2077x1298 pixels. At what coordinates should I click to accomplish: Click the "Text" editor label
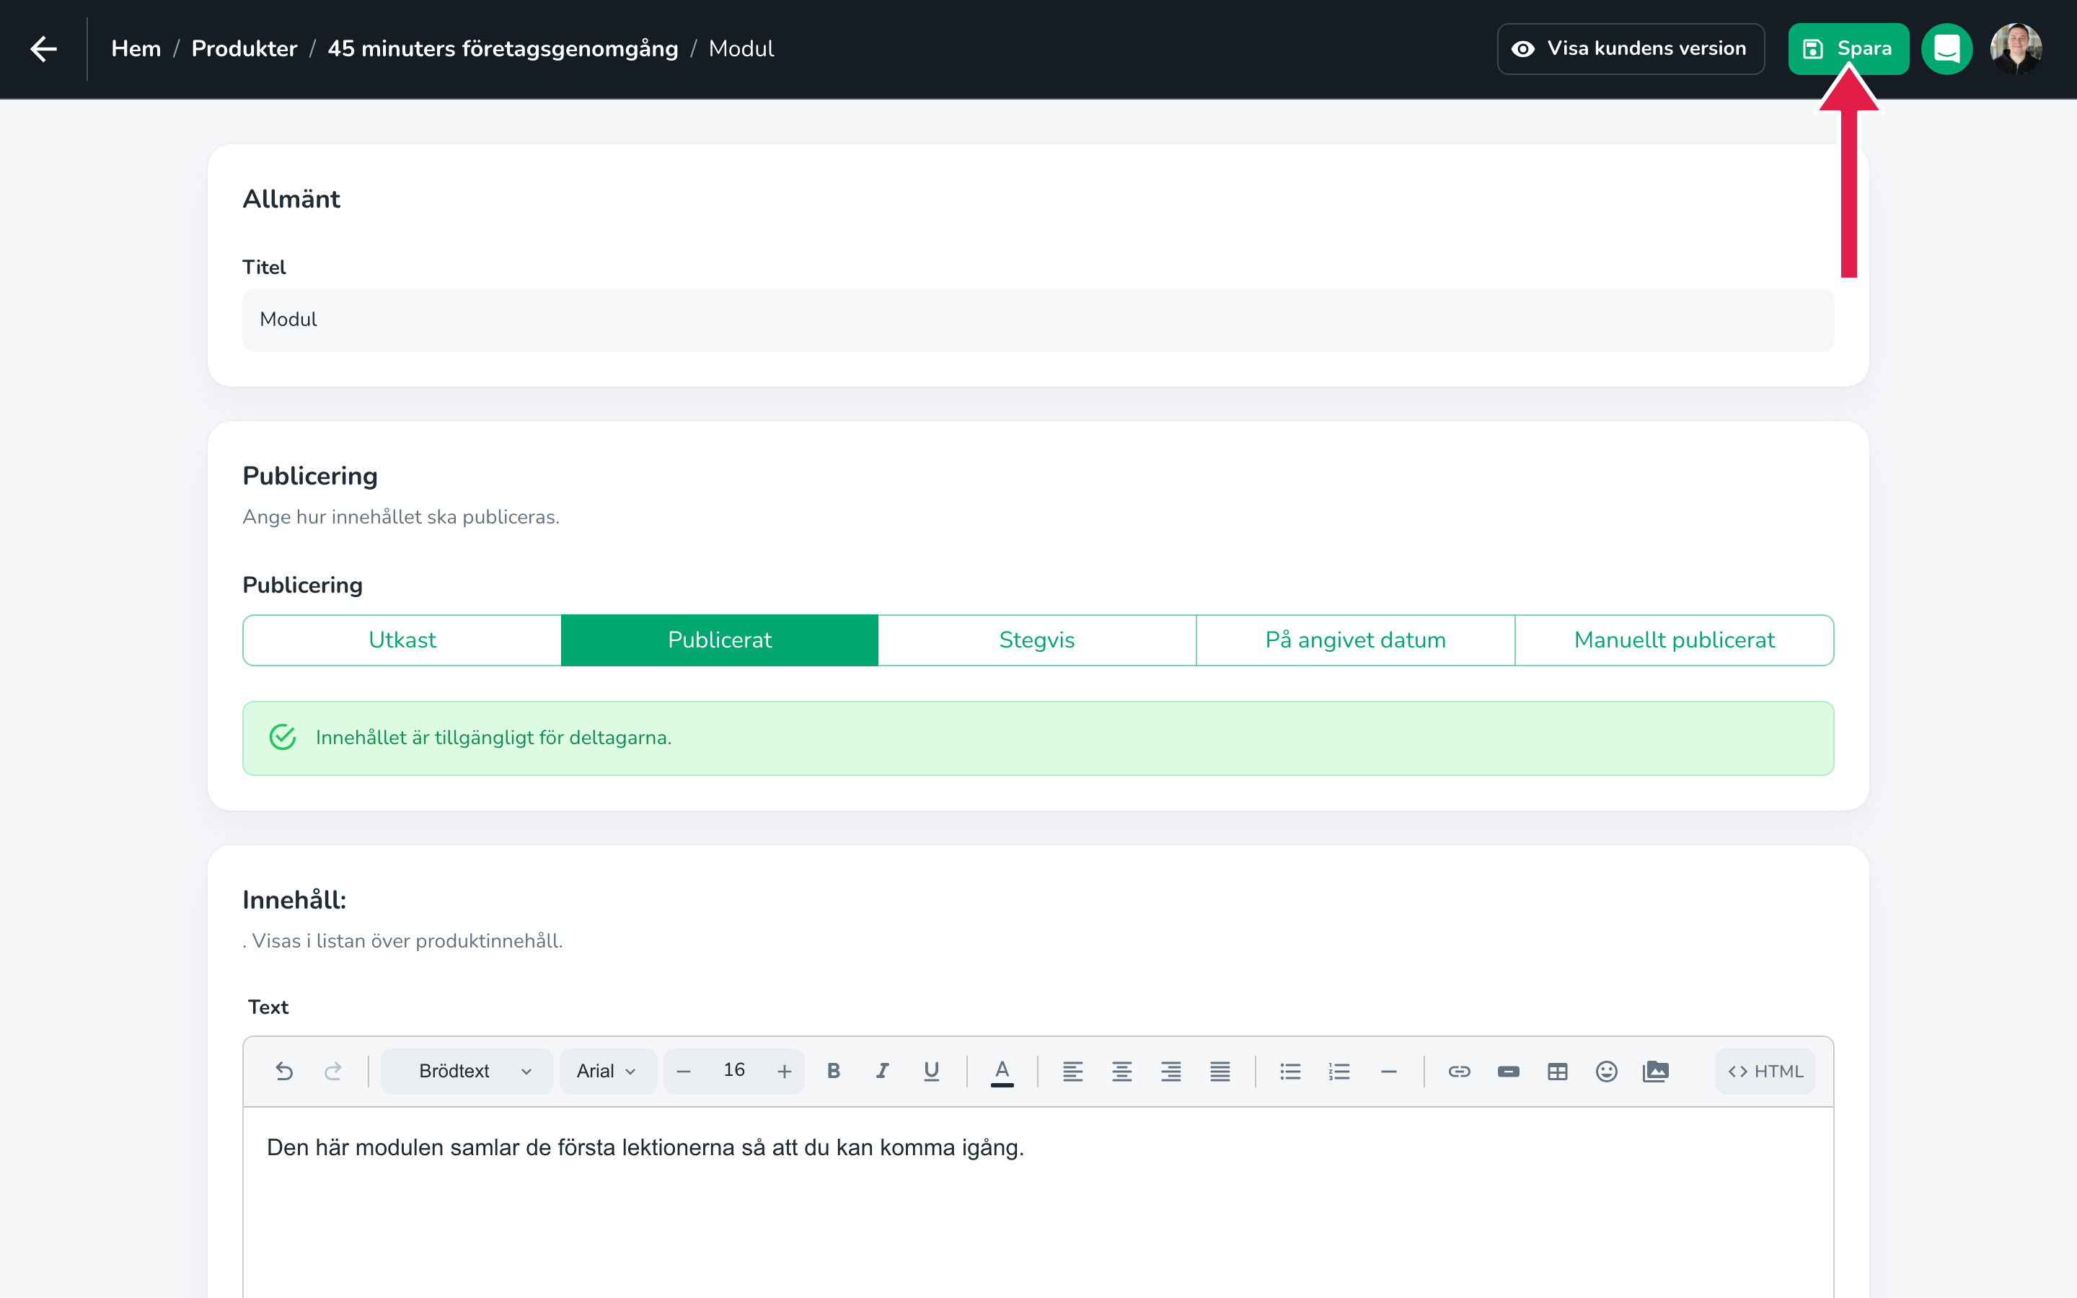click(x=268, y=1007)
